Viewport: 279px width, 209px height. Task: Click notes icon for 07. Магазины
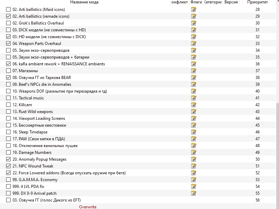[x=193, y=71]
